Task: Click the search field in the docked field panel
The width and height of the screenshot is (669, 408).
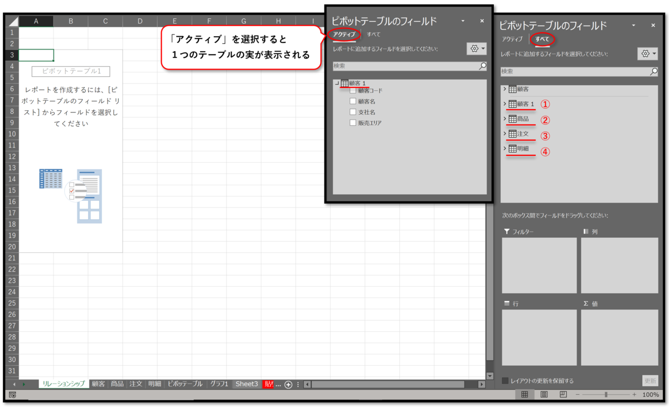Action: (x=579, y=72)
